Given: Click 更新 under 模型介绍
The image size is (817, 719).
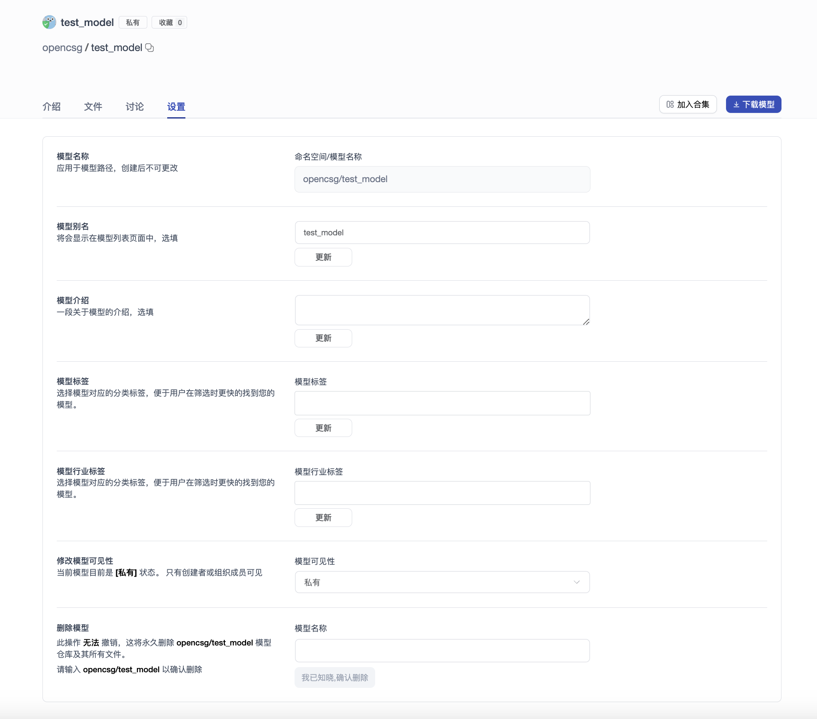Looking at the screenshot, I should [323, 338].
